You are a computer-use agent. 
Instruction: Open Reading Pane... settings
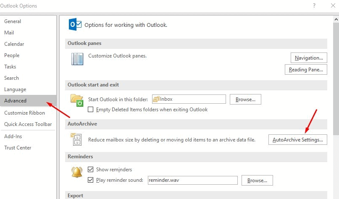[x=306, y=70]
